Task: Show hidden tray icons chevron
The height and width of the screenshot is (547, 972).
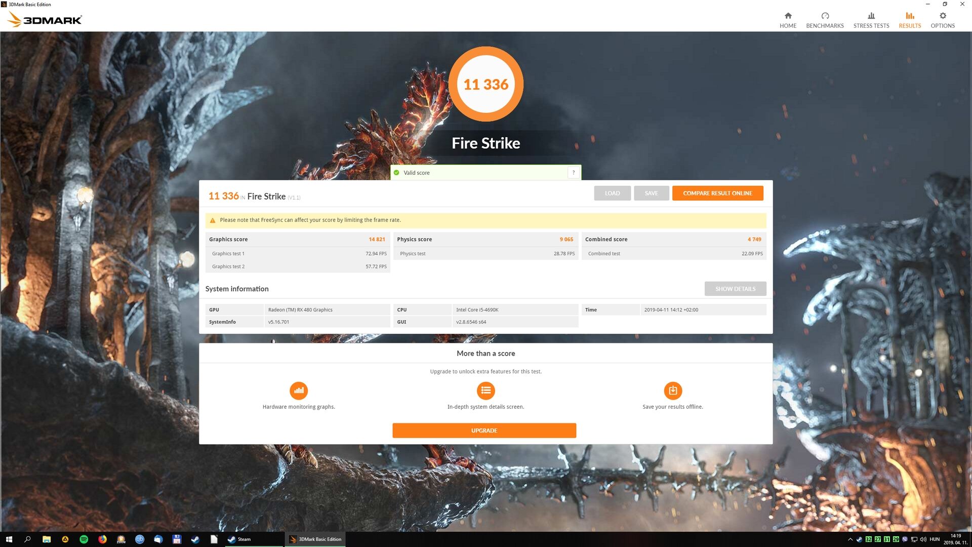Action: (x=850, y=539)
